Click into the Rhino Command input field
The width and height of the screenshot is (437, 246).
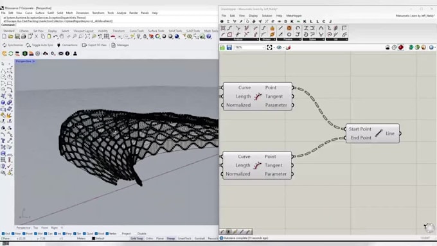[x=116, y=25]
